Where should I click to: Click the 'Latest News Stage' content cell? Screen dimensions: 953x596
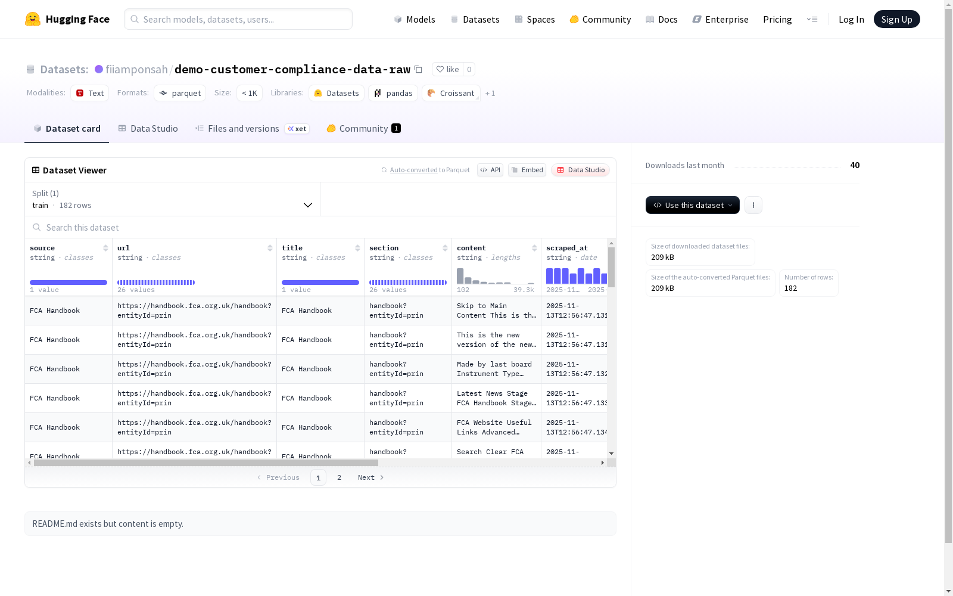pos(496,398)
